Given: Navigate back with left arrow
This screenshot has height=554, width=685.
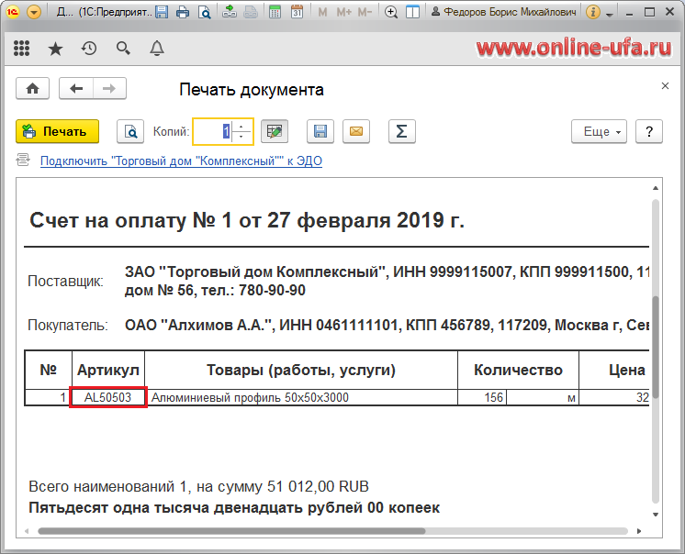Looking at the screenshot, I should click(76, 89).
